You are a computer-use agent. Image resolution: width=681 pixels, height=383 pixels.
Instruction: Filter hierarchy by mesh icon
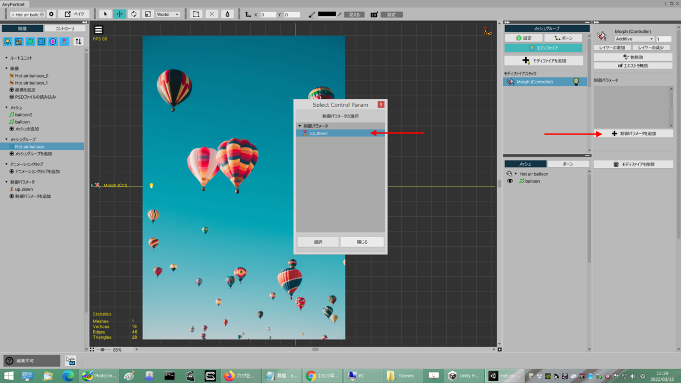[x=30, y=41]
